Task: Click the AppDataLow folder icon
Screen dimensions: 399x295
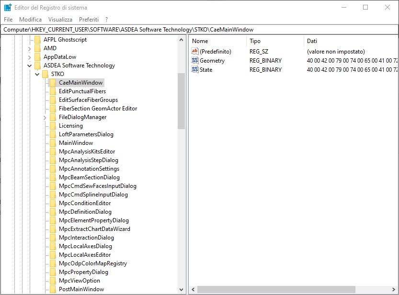Action: click(38, 57)
